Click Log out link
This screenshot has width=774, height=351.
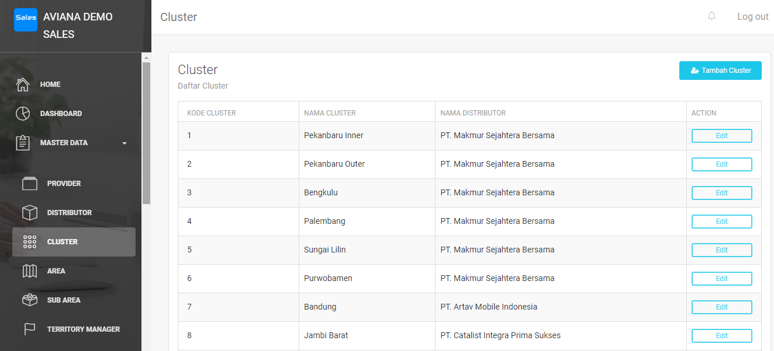pos(752,17)
